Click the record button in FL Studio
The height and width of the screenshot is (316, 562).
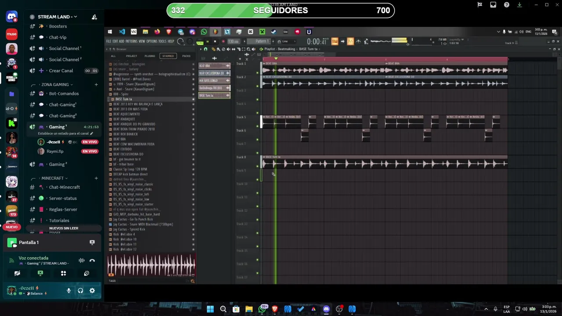pos(223,41)
